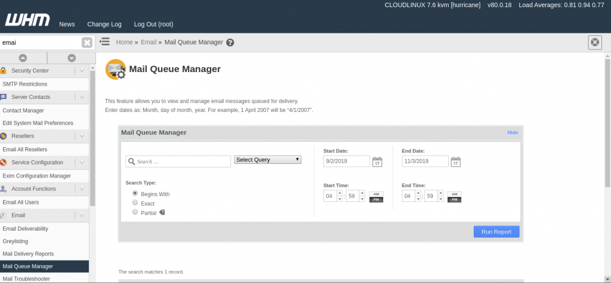Click Hide link on Mail Queue Manager panel
Screen dimensions: 611x283
point(513,133)
